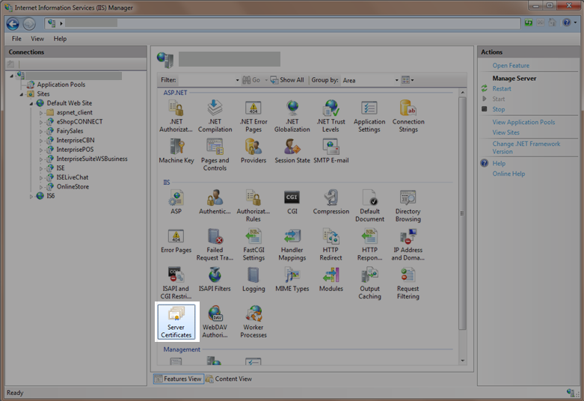
Task: Click the Show All button
Action: click(287, 80)
